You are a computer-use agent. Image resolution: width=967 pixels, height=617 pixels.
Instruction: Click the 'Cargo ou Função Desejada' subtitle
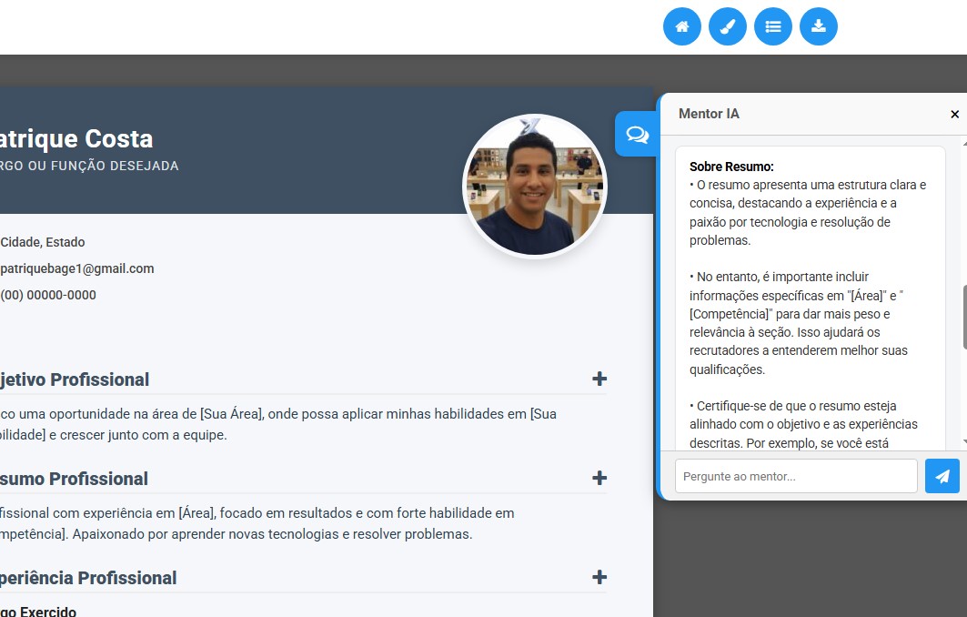pyautogui.click(x=89, y=166)
